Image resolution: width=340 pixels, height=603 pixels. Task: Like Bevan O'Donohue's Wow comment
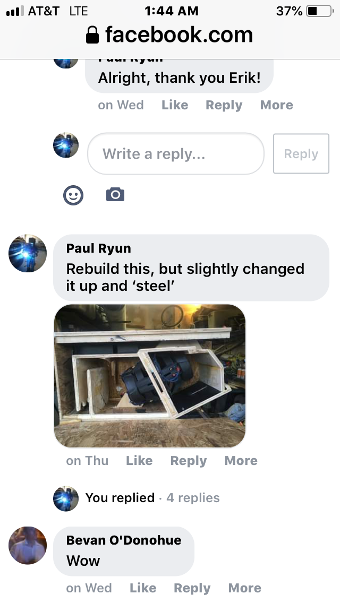coord(143,588)
